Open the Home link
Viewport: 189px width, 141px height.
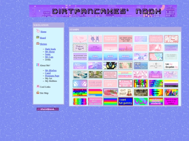(43, 32)
